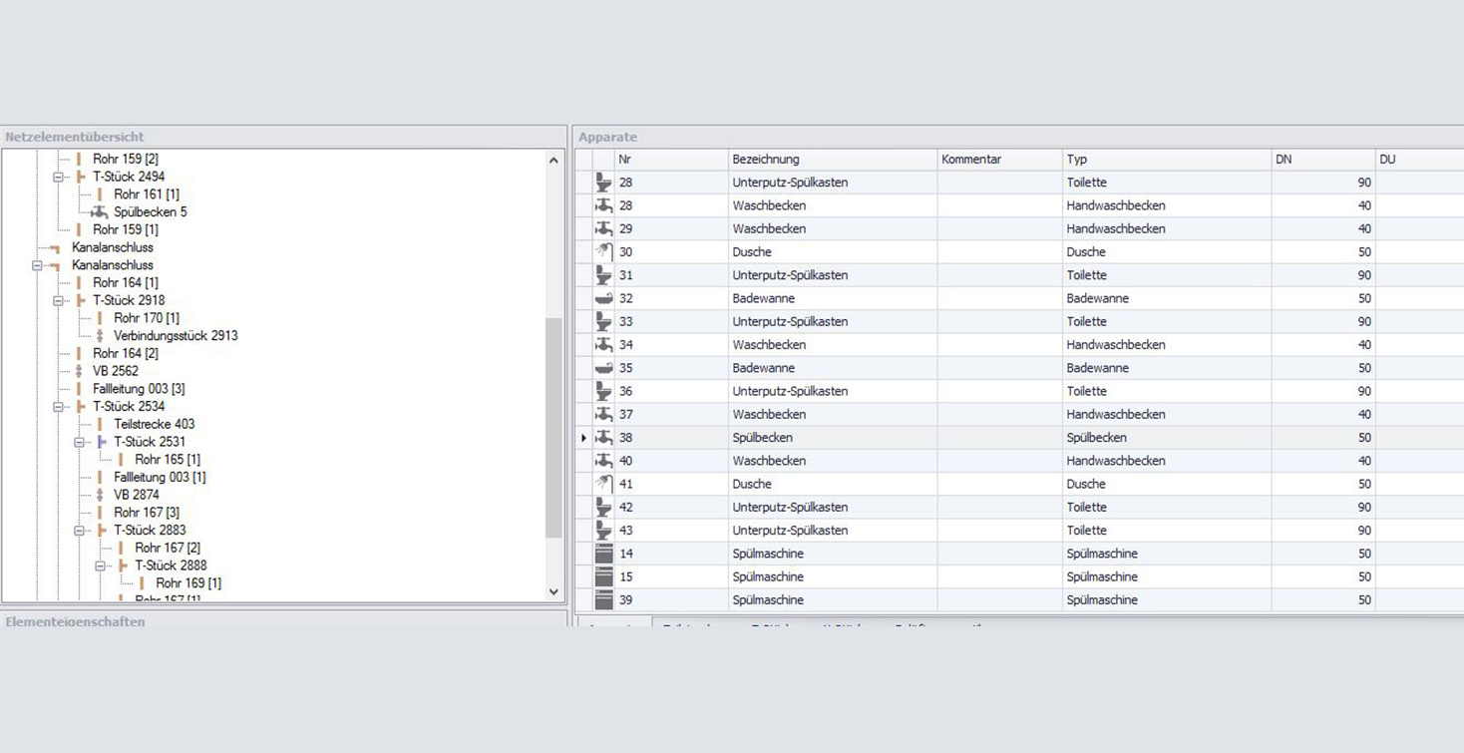Image resolution: width=1464 pixels, height=753 pixels.
Task: Click the Kommentar cell of Spülbecken 38
Action: click(998, 438)
